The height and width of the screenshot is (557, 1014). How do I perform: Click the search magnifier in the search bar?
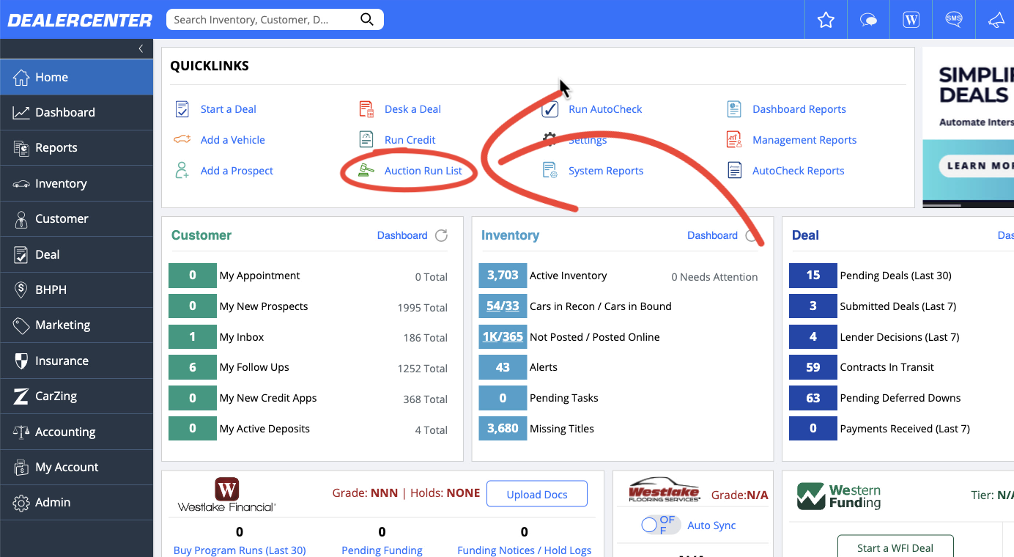(x=366, y=19)
